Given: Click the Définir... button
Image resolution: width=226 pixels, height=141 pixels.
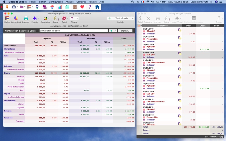Looking at the screenshot, I should pyautogui.click(x=125, y=31).
